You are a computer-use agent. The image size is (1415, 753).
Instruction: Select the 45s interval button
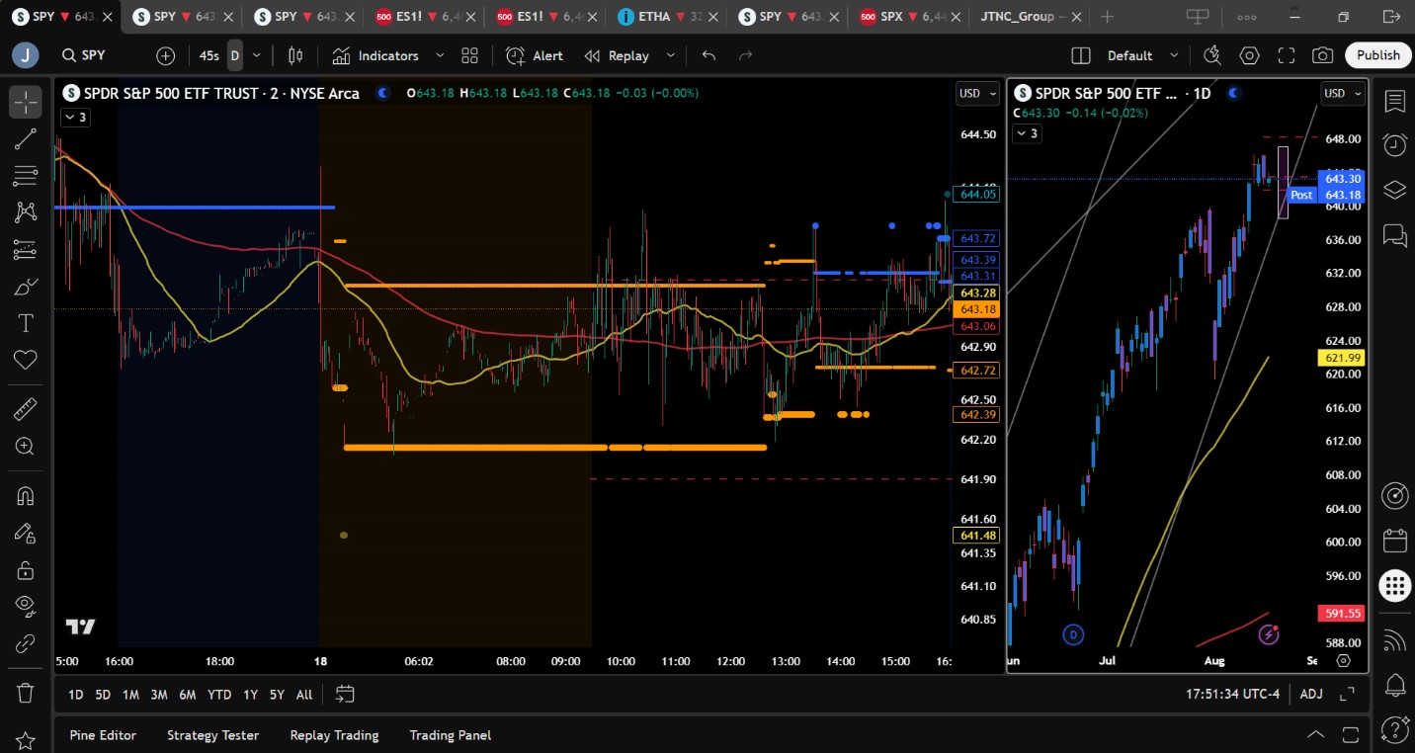click(208, 55)
